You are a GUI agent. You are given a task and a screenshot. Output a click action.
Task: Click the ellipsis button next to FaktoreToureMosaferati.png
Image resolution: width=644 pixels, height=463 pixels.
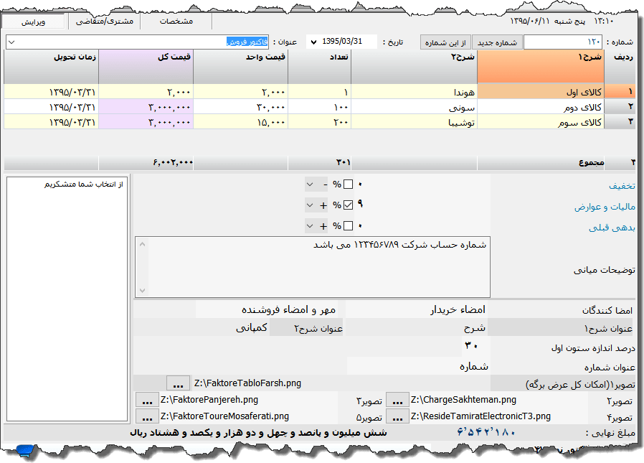[x=147, y=416]
